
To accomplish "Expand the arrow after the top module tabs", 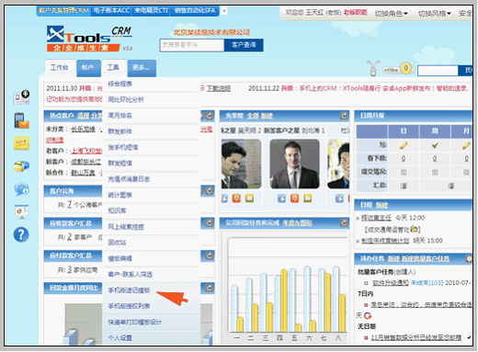I will [x=224, y=11].
